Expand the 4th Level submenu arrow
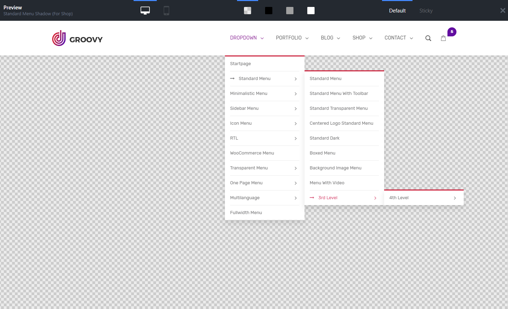508x309 pixels. 455,198
